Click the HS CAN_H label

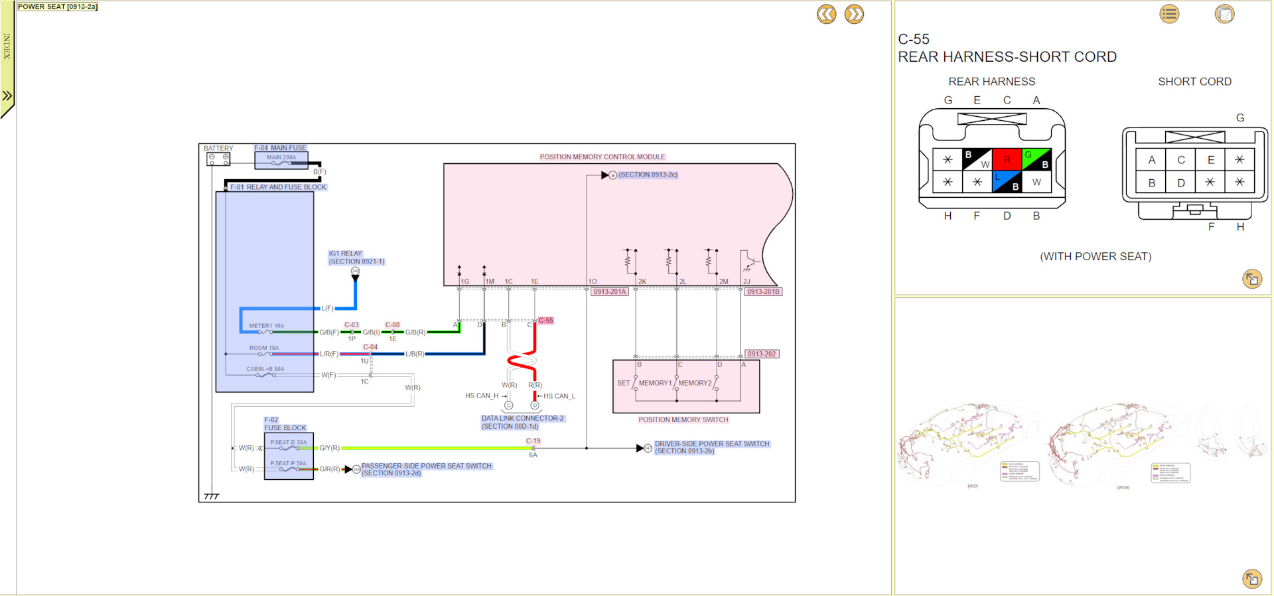coord(482,396)
